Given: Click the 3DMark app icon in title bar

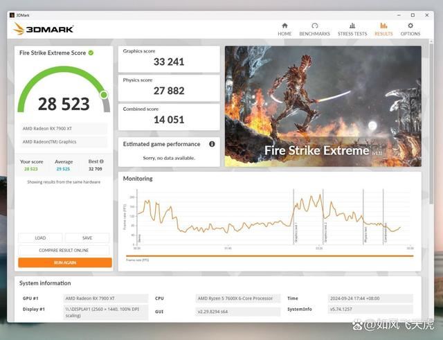Looking at the screenshot, I should [x=11, y=14].
